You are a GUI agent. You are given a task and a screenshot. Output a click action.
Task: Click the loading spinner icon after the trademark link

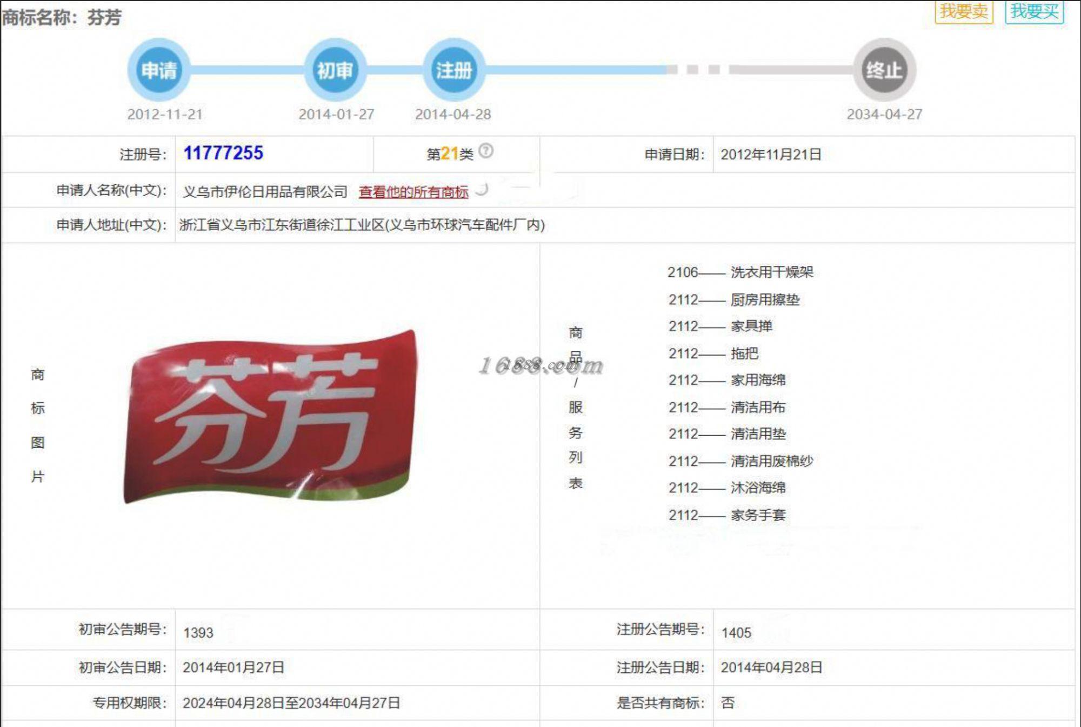click(482, 189)
